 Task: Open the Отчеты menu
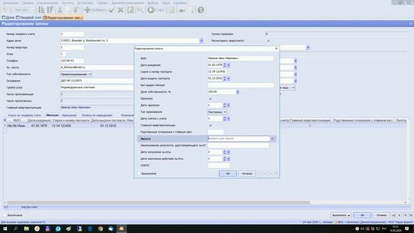coord(67,3)
